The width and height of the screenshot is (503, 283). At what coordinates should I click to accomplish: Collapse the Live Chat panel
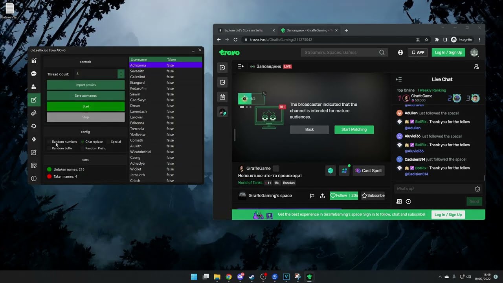coord(399,79)
